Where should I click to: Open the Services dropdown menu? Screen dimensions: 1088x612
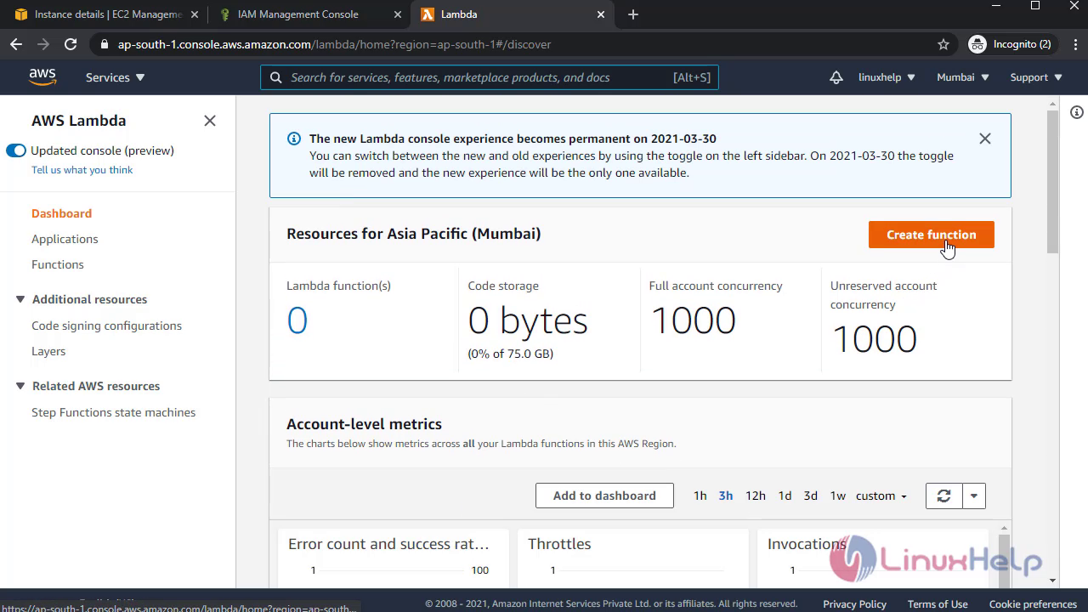[x=116, y=77]
